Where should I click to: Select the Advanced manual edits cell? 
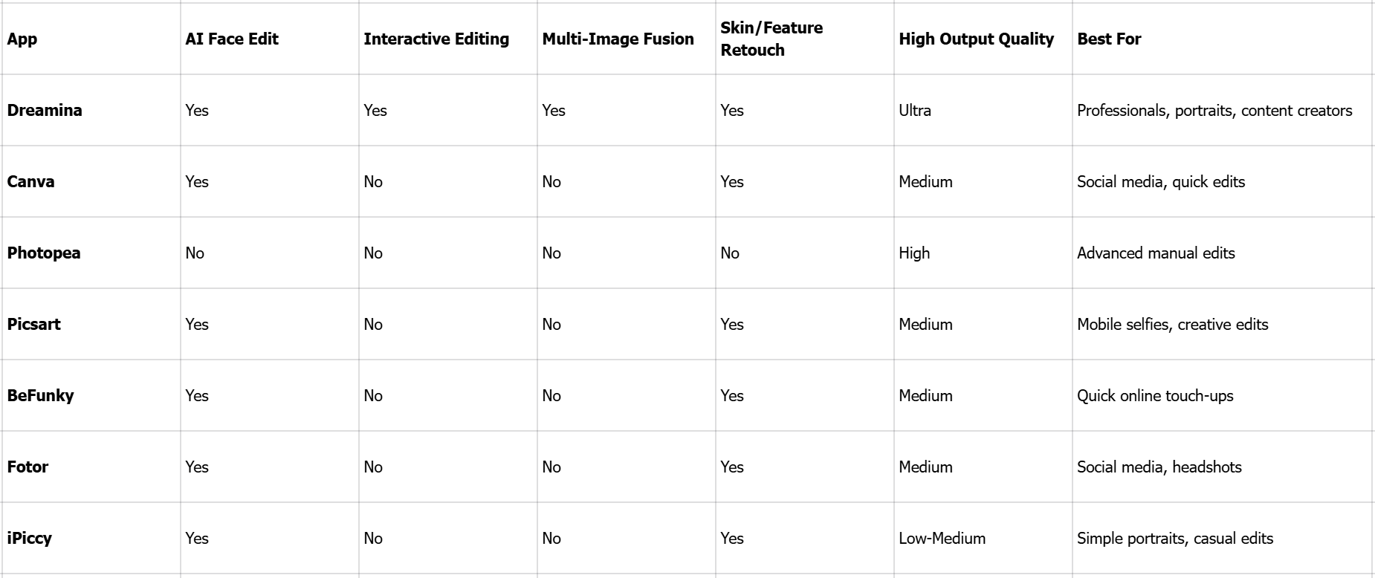point(1156,253)
